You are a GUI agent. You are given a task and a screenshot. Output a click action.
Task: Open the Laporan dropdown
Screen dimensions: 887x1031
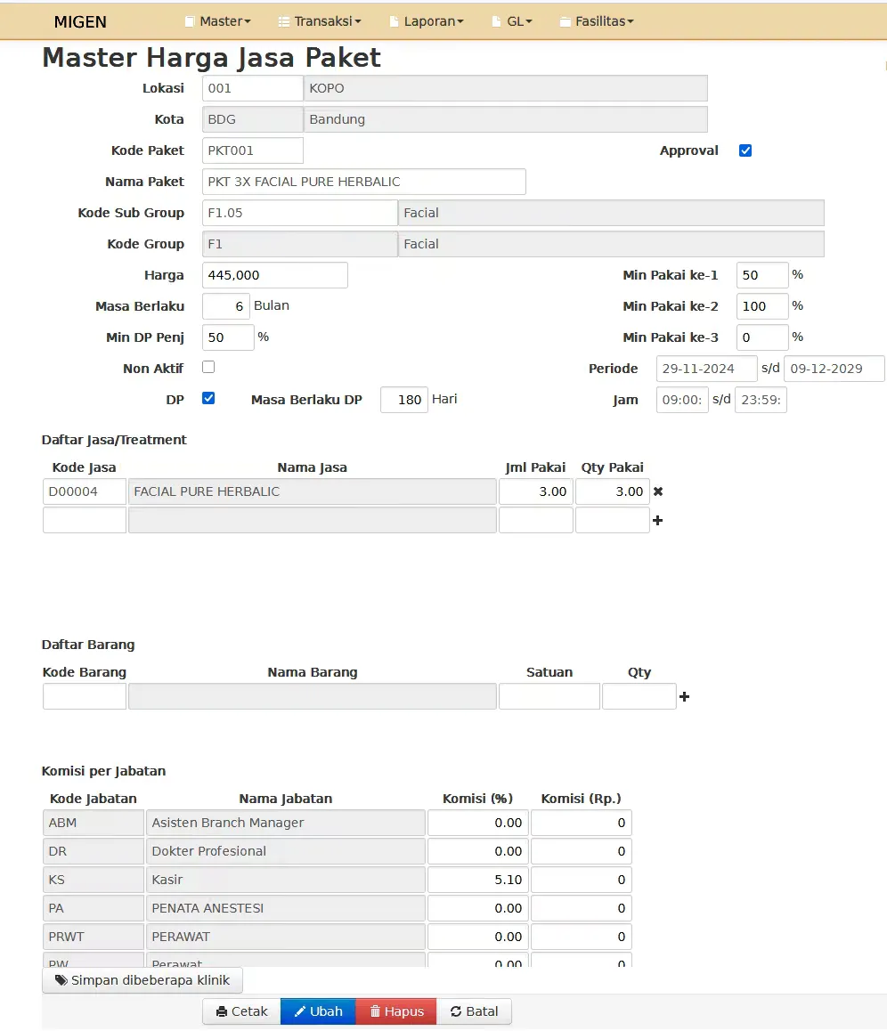pyautogui.click(x=427, y=21)
